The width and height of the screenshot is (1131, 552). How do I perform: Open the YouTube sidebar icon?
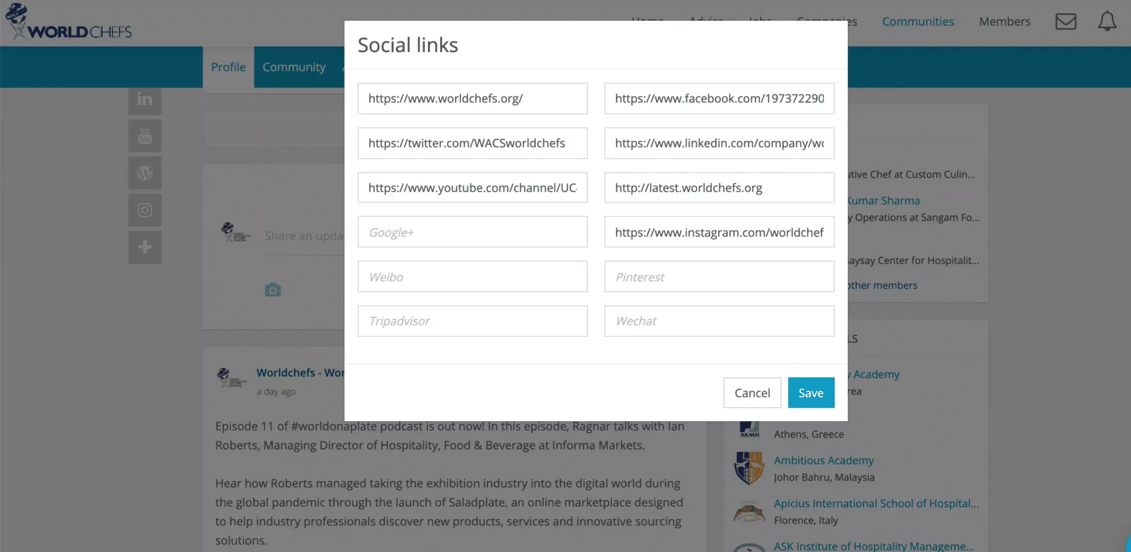(145, 136)
